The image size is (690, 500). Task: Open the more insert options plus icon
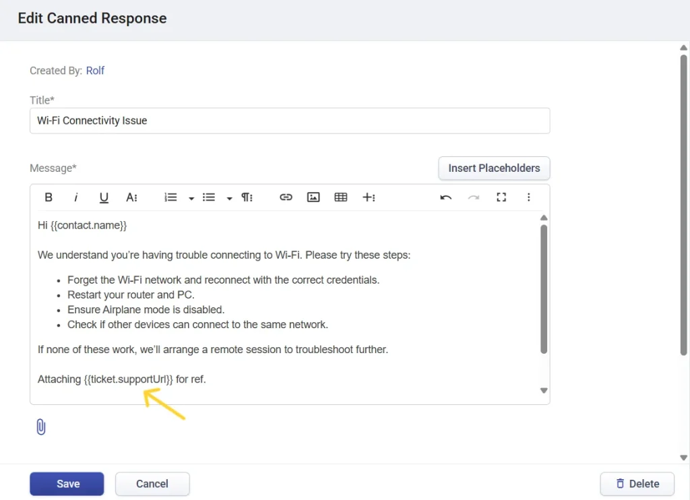(x=369, y=197)
